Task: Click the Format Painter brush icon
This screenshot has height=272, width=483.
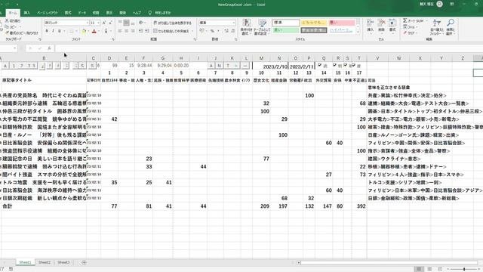Action: coord(7,32)
